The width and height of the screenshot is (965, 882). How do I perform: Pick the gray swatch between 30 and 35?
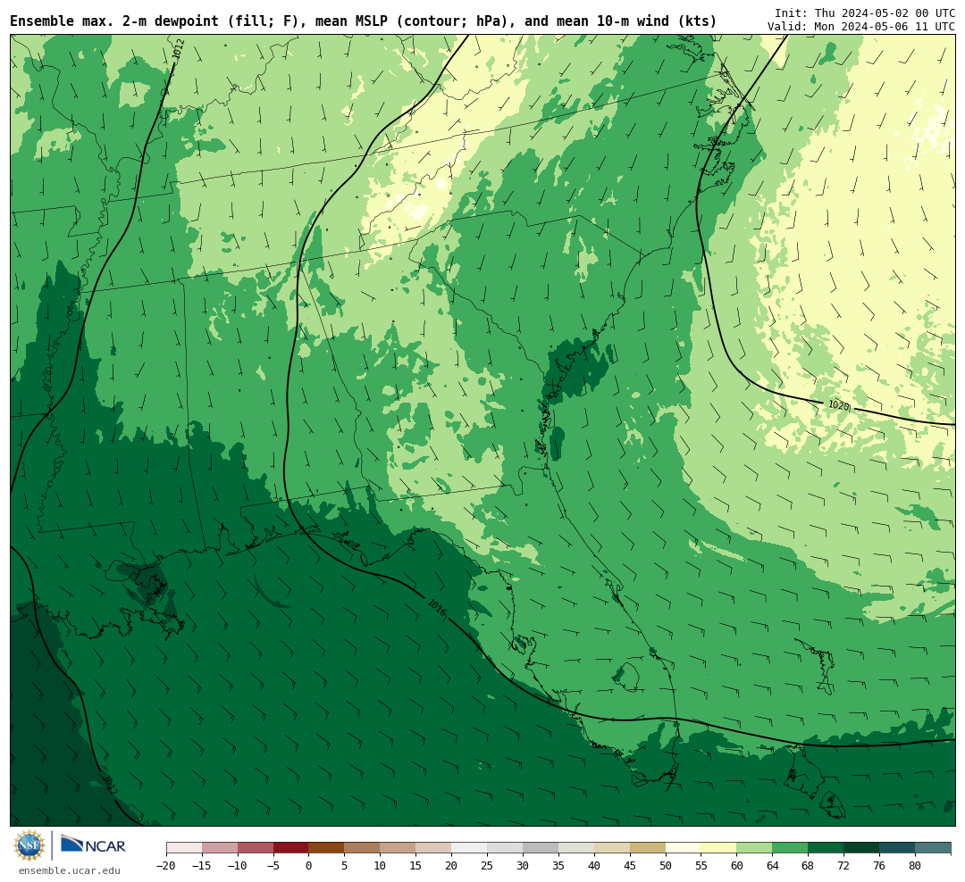(541, 848)
